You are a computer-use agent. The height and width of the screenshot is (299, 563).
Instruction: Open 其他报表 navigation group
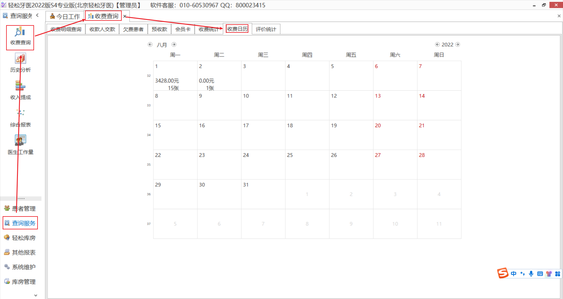[x=21, y=252]
